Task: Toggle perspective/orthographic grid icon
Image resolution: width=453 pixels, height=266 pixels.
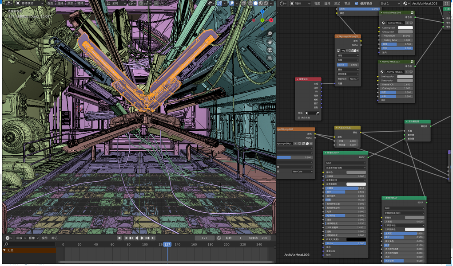Action: coord(270,58)
